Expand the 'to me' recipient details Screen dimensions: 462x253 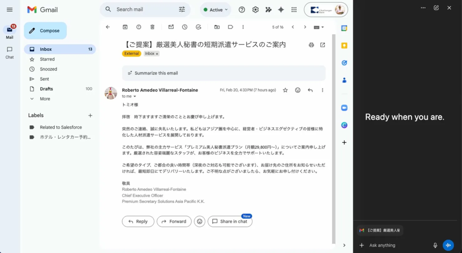pos(134,96)
